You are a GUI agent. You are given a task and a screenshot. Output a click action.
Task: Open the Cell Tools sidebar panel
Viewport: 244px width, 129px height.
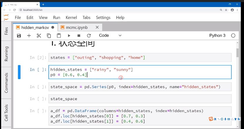[x=6, y=113]
